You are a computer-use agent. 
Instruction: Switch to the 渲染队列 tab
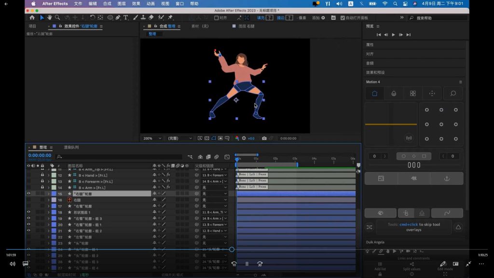pyautogui.click(x=71, y=147)
